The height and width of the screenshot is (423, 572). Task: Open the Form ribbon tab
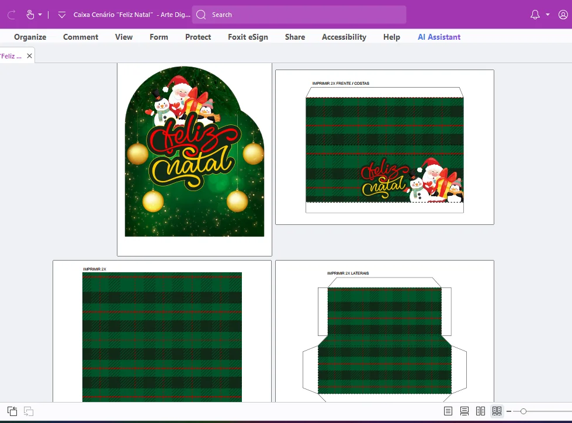pyautogui.click(x=159, y=37)
